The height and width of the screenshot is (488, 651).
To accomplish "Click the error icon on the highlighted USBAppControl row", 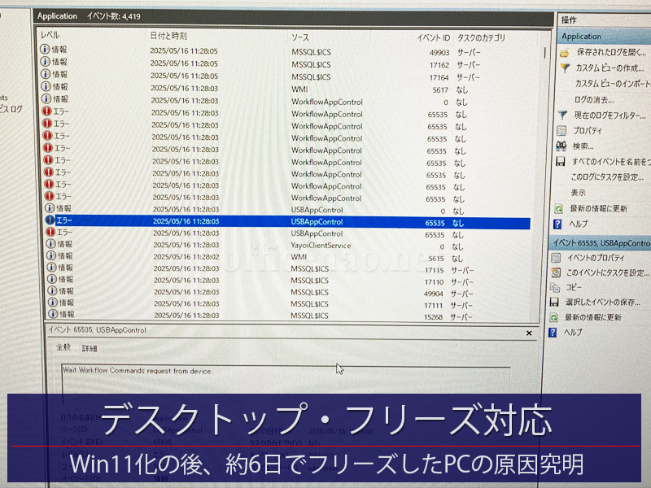I will click(50, 220).
